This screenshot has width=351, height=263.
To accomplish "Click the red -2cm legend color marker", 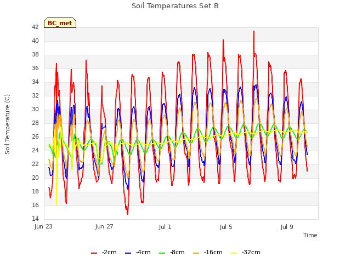I will click(94, 253).
